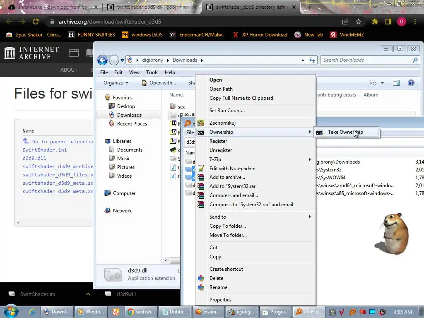Image resolution: width=424 pixels, height=318 pixels.
Task: Choose Open in the context menu
Action: [x=215, y=80]
